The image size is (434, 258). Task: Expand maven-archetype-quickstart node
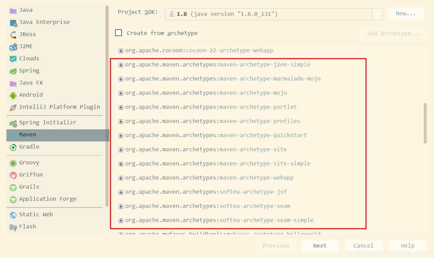[x=121, y=136]
